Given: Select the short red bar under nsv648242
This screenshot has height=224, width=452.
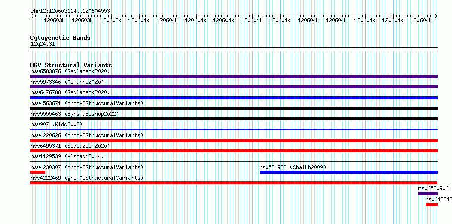Looking at the screenshot, I should point(432,204).
